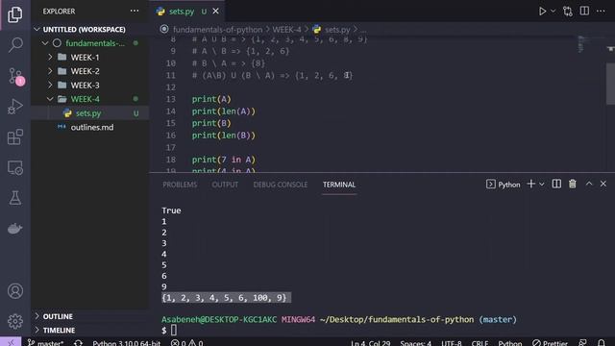The height and width of the screenshot is (346, 615).
Task: Expand the TIMELINE section
Action: (59, 331)
